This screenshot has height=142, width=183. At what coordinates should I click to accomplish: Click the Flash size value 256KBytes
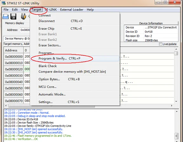151,40
